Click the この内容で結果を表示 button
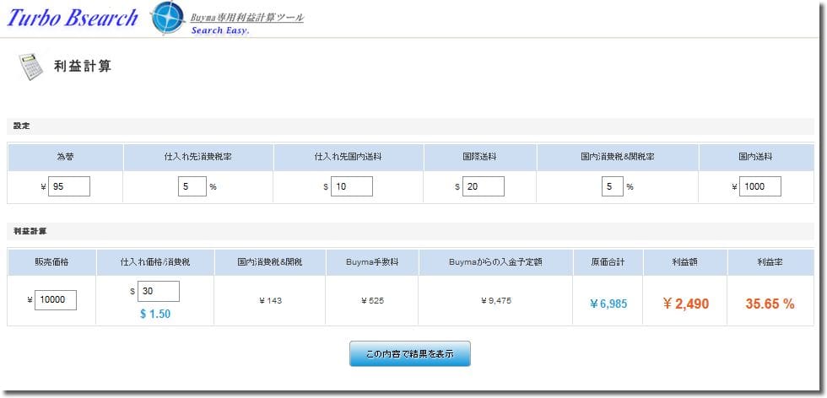The width and height of the screenshot is (827, 398). 410,353
